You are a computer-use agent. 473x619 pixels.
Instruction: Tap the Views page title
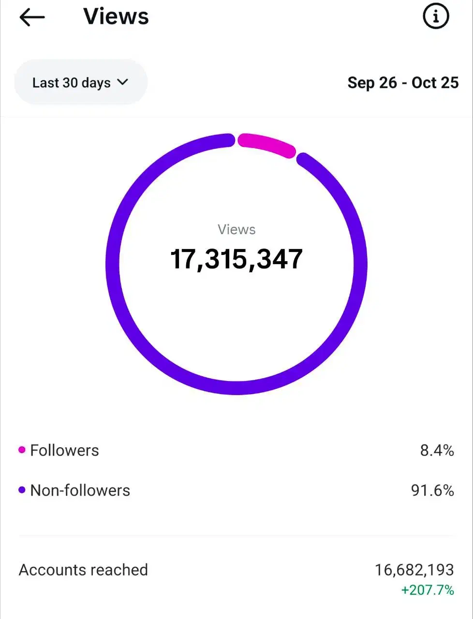(x=116, y=16)
